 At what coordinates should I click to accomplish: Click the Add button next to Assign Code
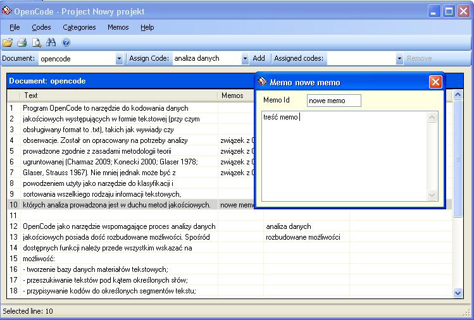[x=259, y=58]
